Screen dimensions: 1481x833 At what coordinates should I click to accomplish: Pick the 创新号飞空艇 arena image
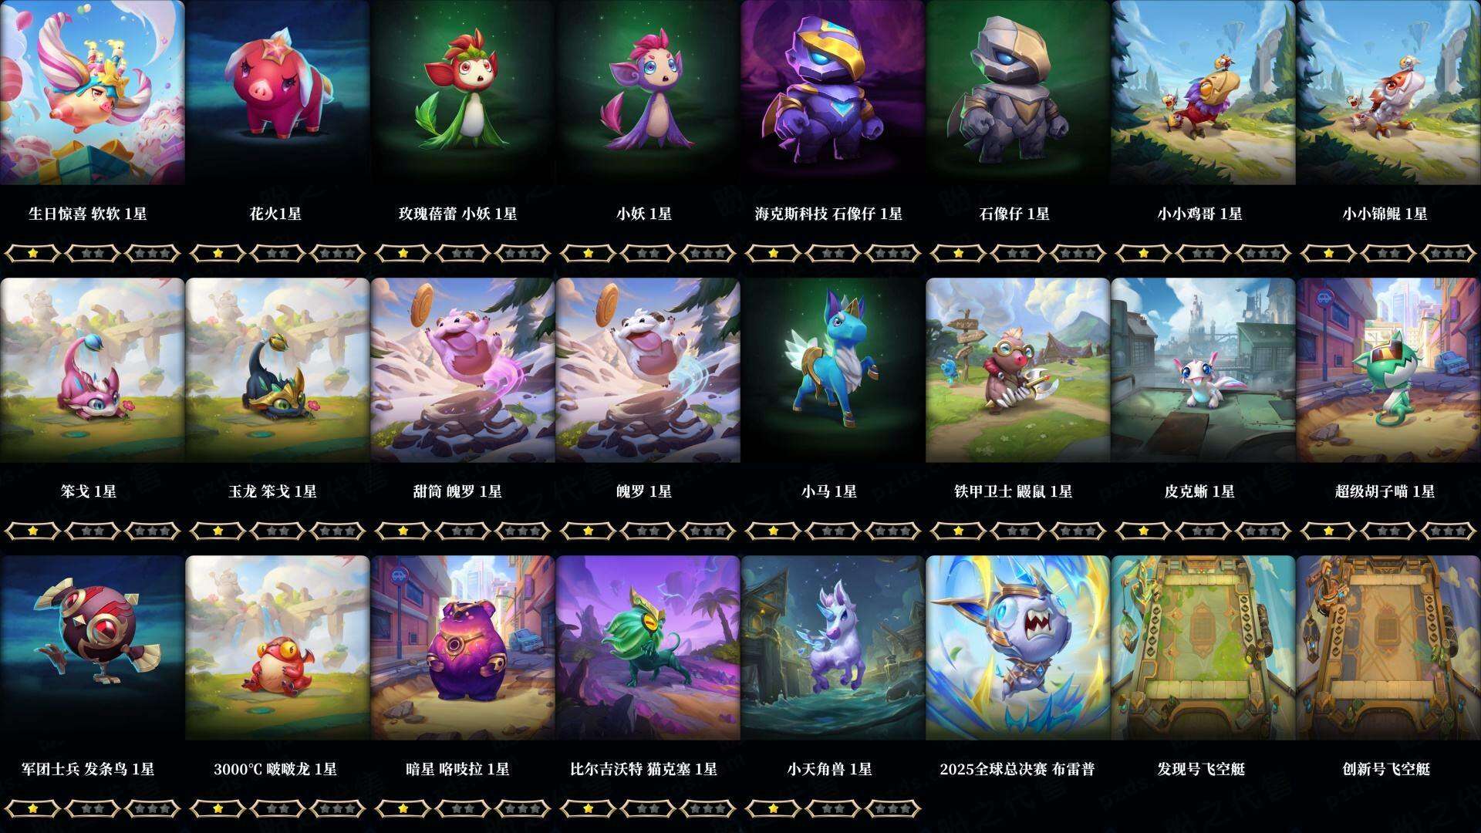pos(1388,648)
